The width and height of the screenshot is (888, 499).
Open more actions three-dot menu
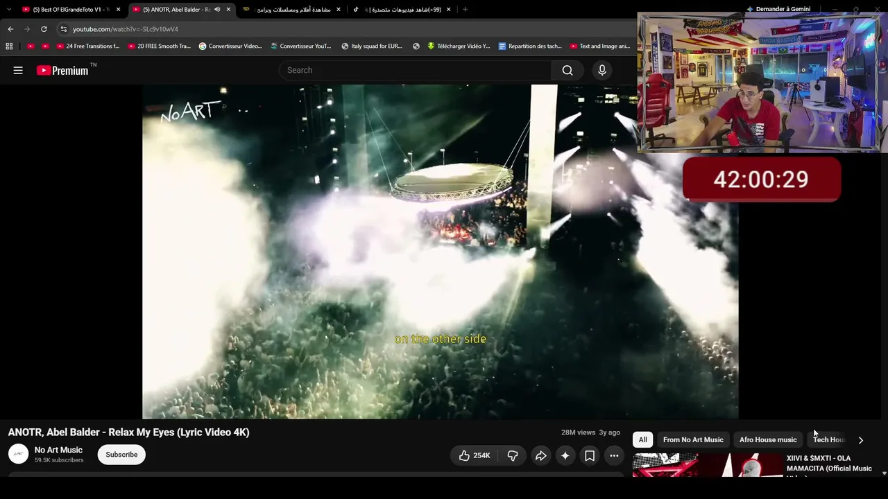pyautogui.click(x=614, y=455)
